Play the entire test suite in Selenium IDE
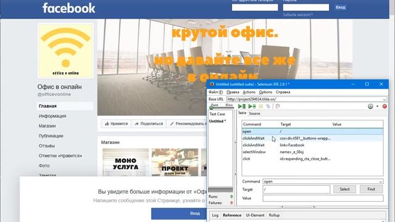 pyautogui.click(x=242, y=107)
